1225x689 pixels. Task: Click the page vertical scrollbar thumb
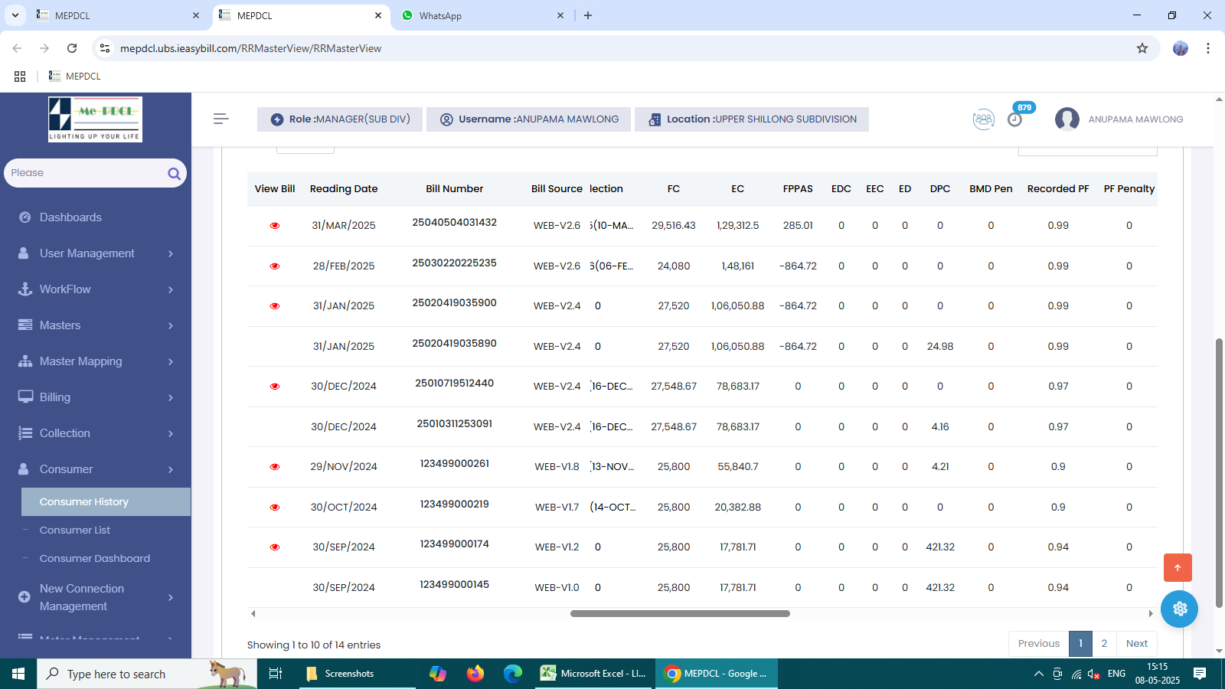point(1220,473)
